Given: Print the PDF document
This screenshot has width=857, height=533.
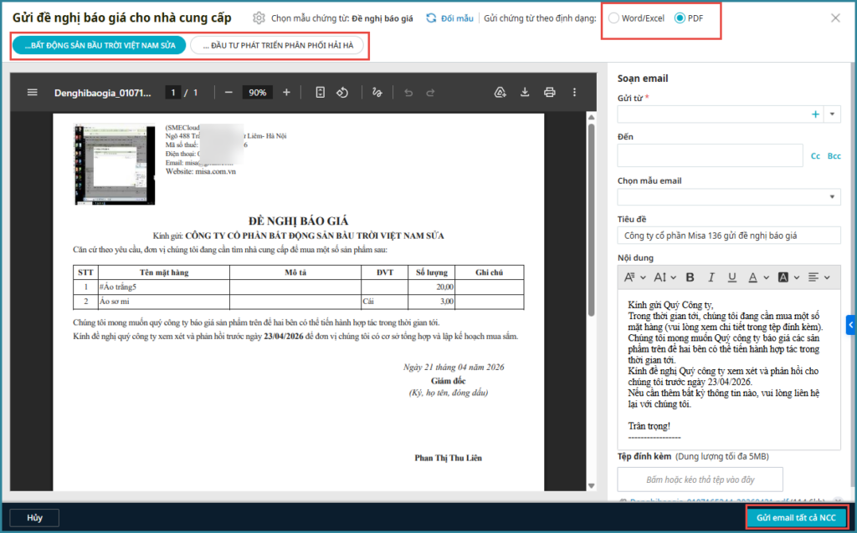Looking at the screenshot, I should (x=549, y=93).
